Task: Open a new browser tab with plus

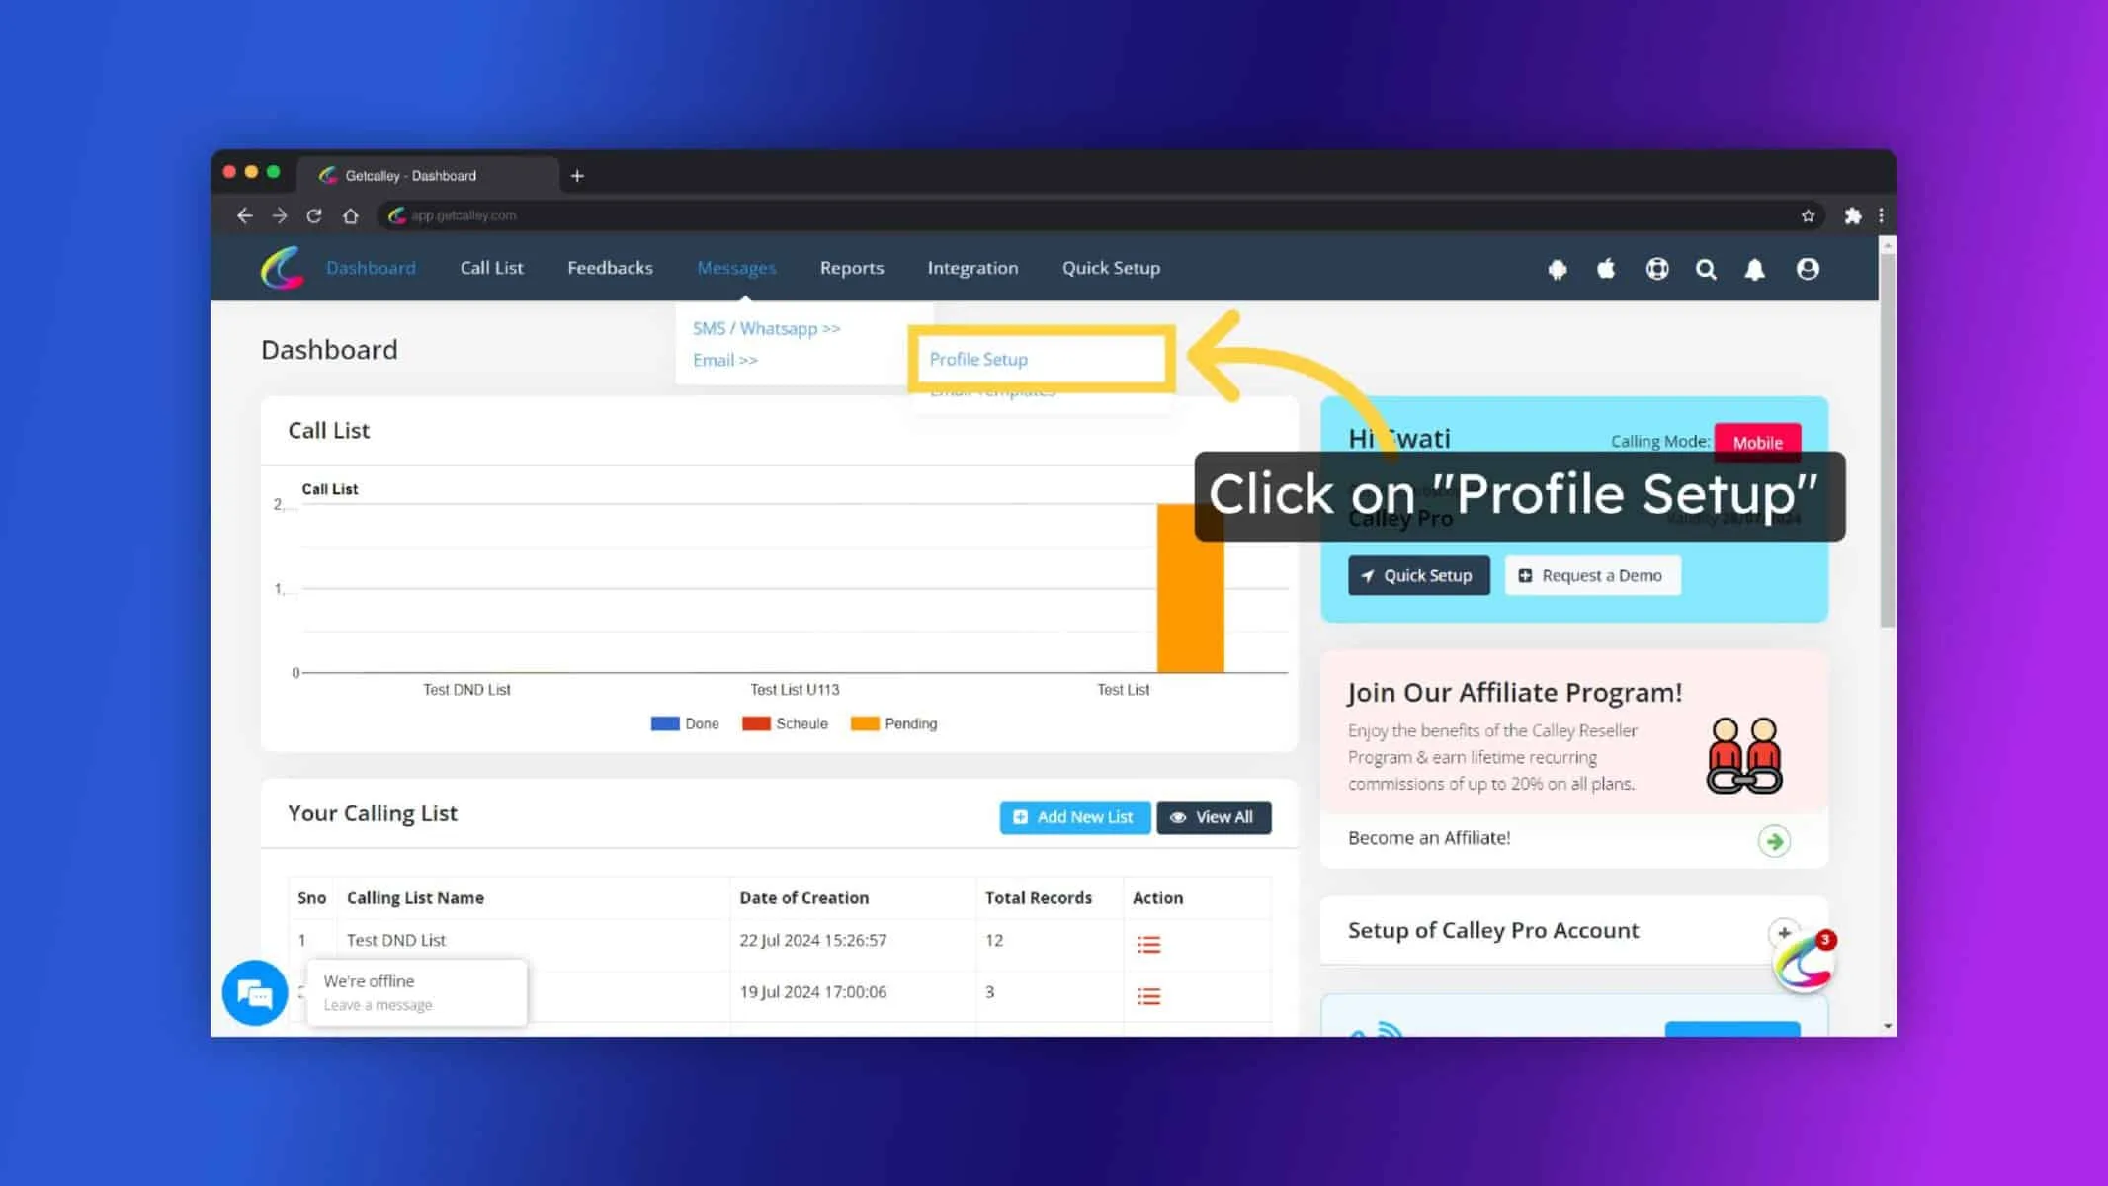Action: point(577,176)
